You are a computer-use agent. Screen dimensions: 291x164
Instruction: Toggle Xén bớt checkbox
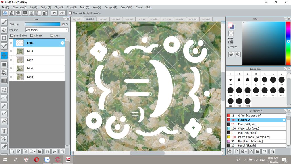coord(32,36)
